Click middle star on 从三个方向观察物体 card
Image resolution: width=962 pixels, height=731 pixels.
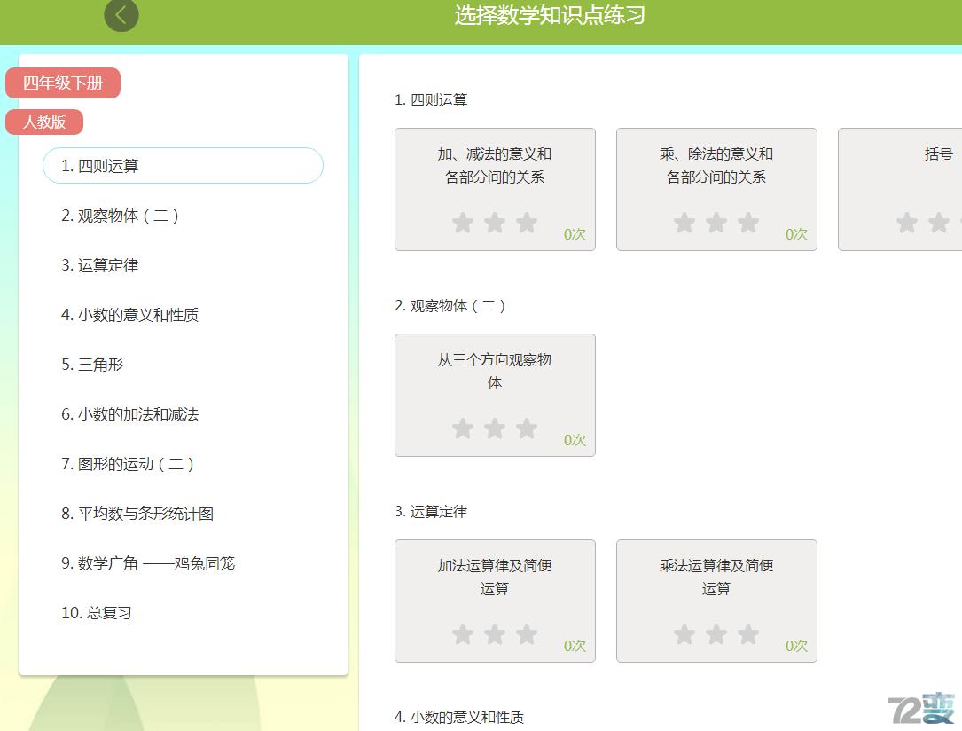[495, 428]
